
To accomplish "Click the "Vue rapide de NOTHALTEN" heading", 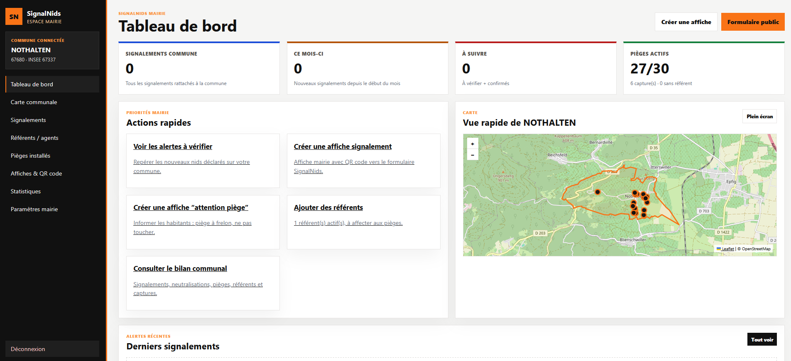I will [519, 123].
